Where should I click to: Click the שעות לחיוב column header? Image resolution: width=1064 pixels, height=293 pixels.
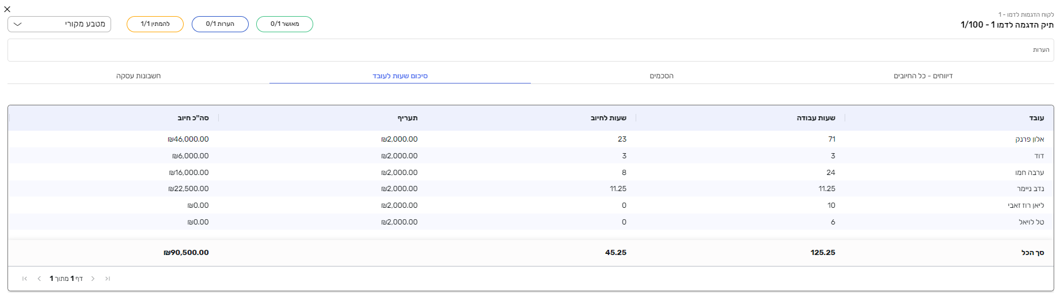click(608, 118)
